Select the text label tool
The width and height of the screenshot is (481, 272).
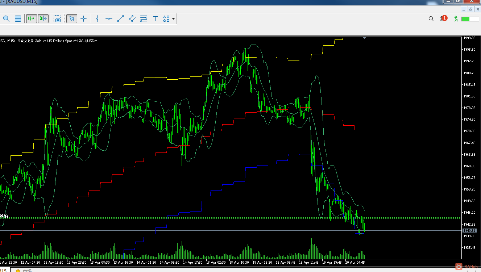pos(155,19)
